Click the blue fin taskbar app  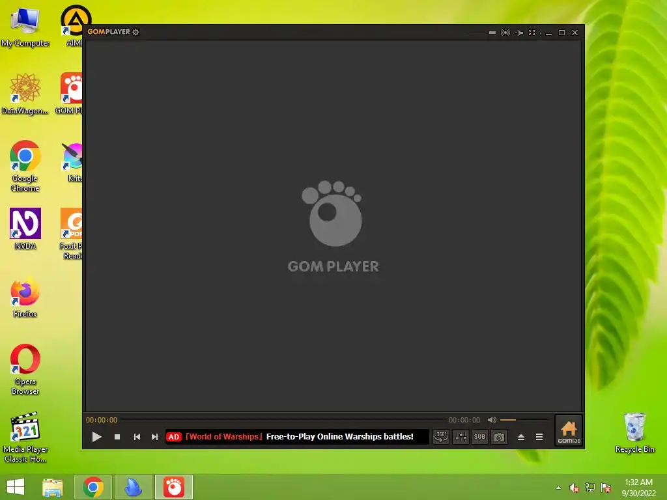(x=133, y=487)
